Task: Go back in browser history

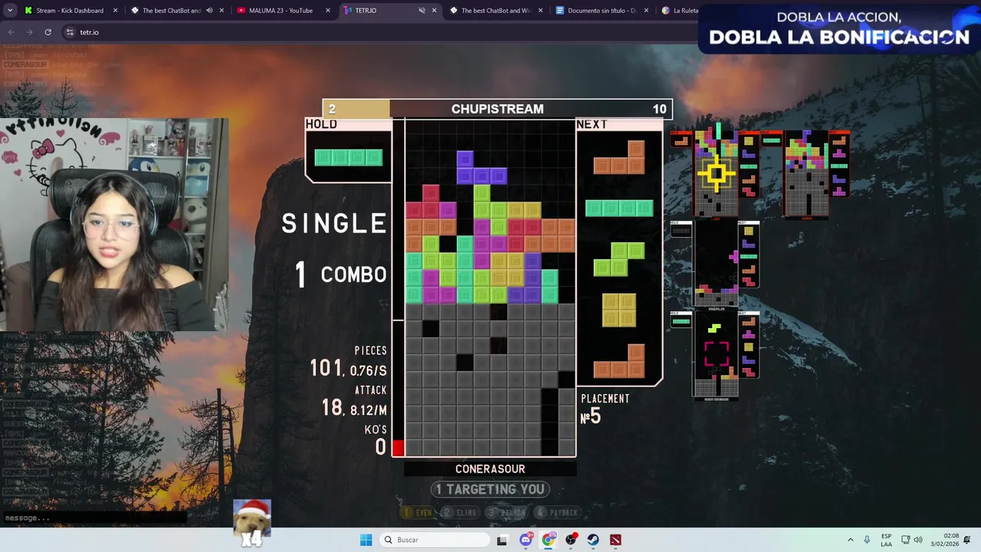Action: pos(11,32)
